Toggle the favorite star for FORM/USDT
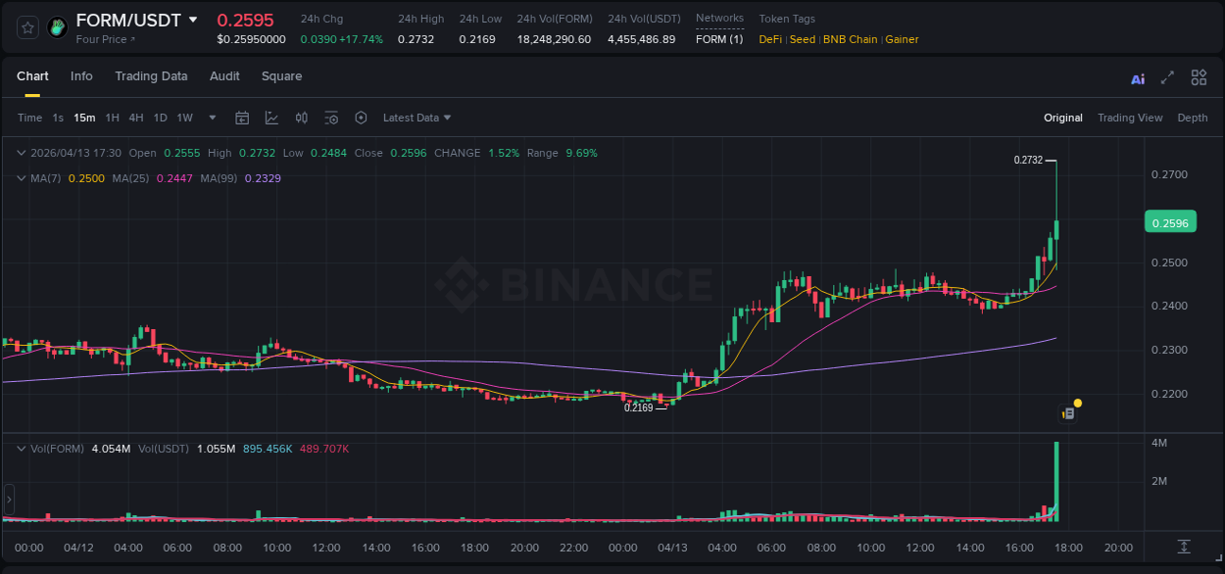Viewport: 1225px width, 574px height. pyautogui.click(x=26, y=27)
